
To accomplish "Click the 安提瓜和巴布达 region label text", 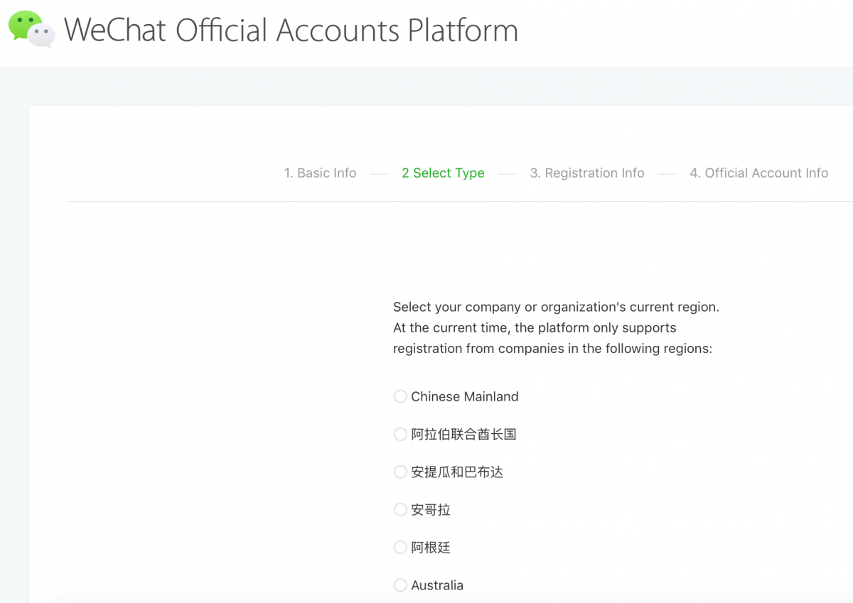I will 457,472.
